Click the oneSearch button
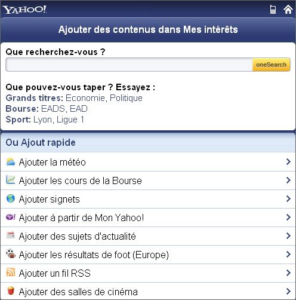 tap(272, 65)
